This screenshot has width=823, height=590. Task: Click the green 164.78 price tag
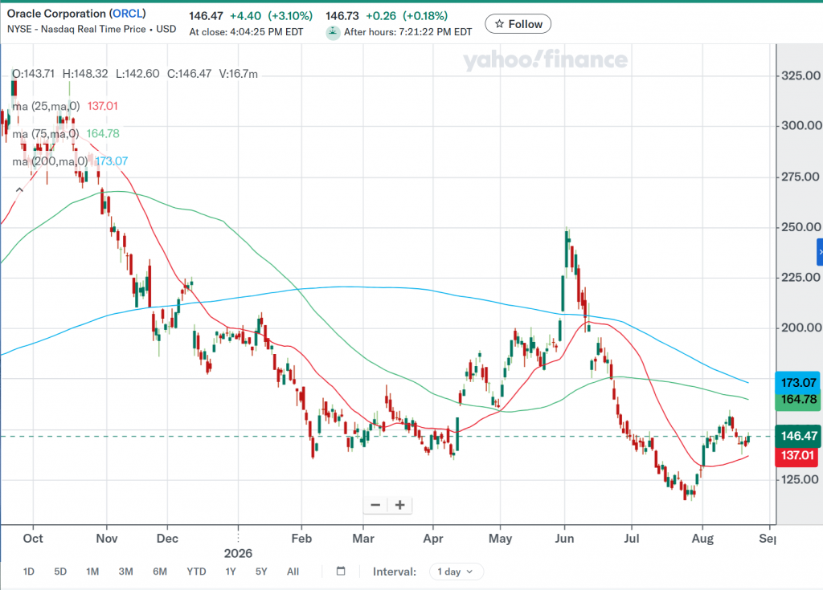(798, 400)
